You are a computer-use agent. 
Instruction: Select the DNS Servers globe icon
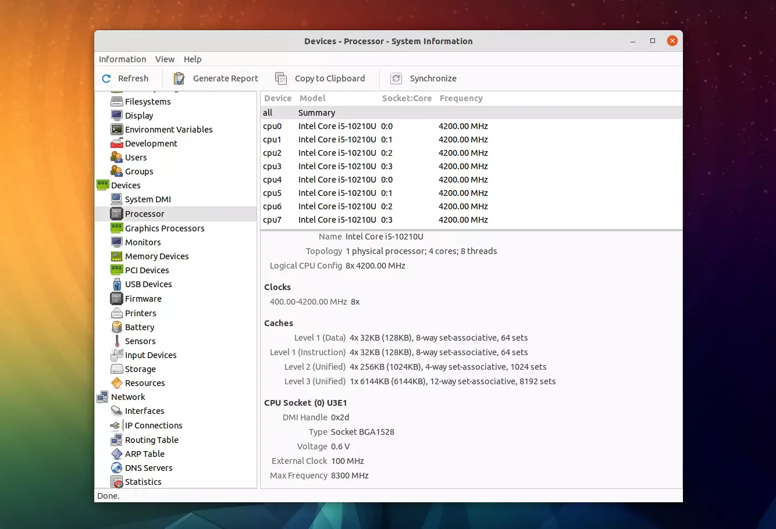click(x=117, y=467)
